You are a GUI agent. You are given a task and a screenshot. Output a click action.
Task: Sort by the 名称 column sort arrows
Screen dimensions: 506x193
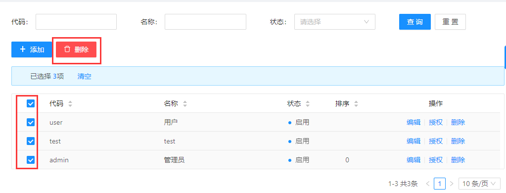[x=185, y=104]
